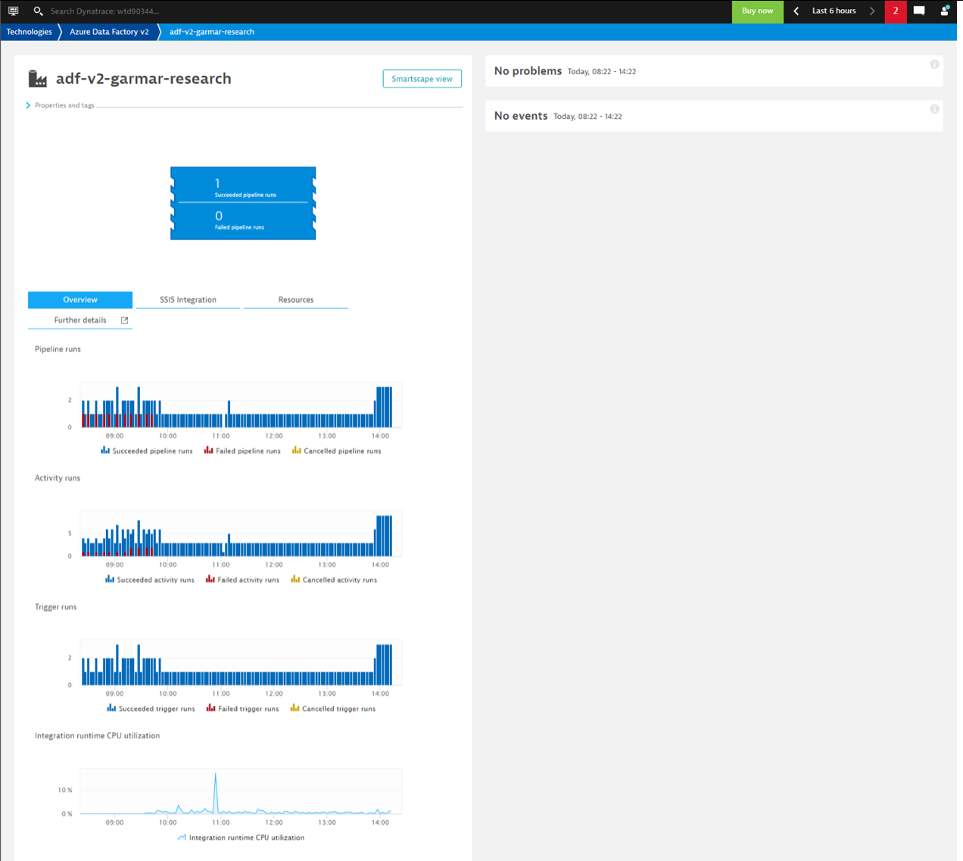
Task: Open the Dynatrace menu icon
Action: coord(13,11)
